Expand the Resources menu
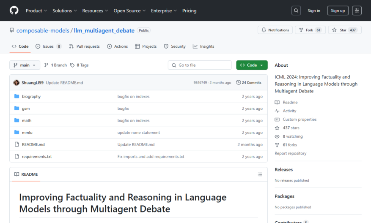 tap(95, 11)
